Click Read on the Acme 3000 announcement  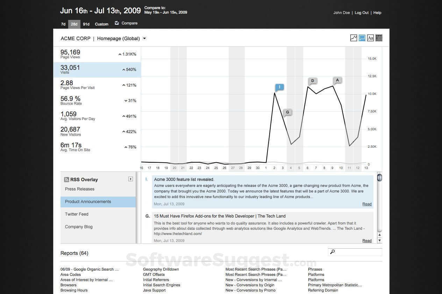(366, 204)
